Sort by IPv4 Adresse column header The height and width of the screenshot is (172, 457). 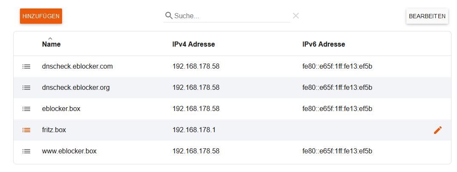(x=193, y=44)
